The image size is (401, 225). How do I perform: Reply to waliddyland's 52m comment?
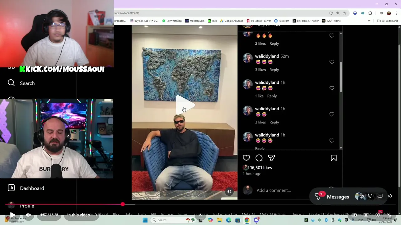click(274, 70)
